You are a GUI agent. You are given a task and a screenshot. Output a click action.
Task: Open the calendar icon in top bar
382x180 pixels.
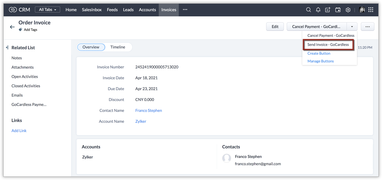click(338, 10)
